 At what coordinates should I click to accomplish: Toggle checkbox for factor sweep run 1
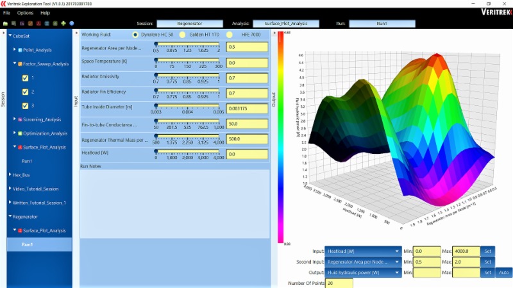click(x=25, y=78)
